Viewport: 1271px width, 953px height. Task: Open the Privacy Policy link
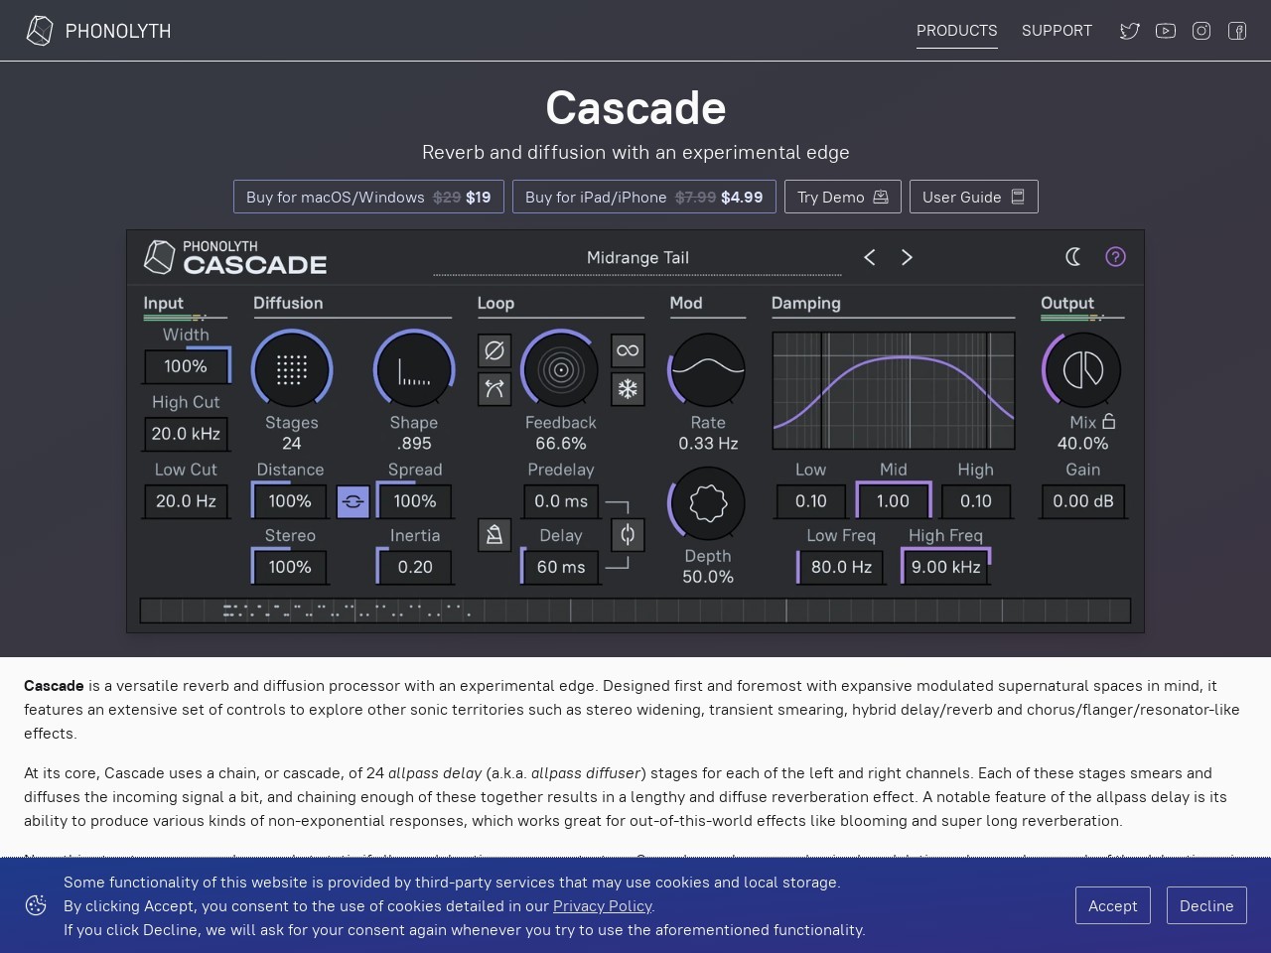pyautogui.click(x=602, y=906)
